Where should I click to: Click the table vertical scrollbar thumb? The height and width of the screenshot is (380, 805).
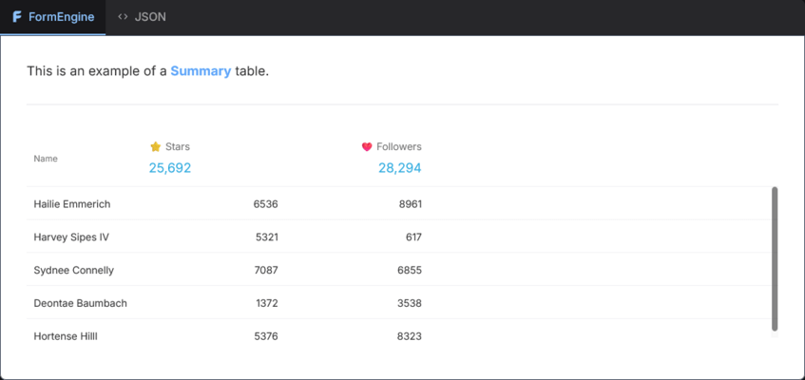click(775, 258)
